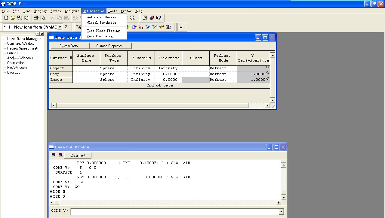385x218 pixels.
Task: Click the New lens toolbar icon
Action: [6, 18]
